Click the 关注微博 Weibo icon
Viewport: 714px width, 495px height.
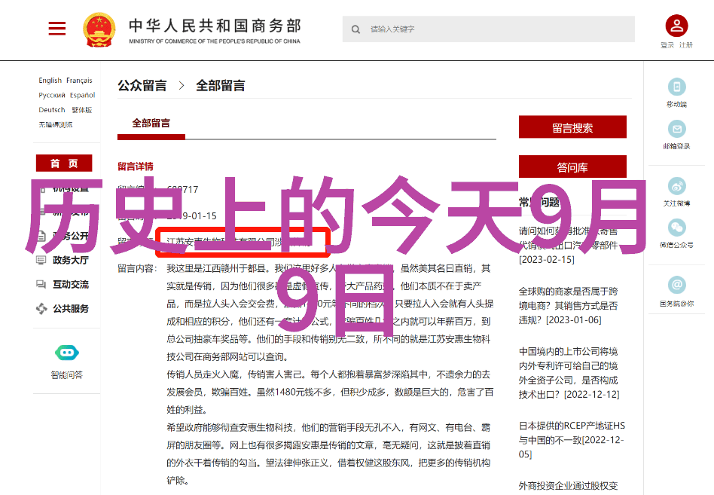676,185
